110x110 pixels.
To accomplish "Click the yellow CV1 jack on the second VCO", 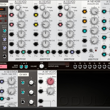I will coord(36,15).
